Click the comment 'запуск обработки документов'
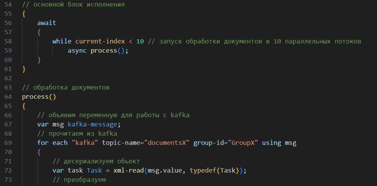 (x=211, y=41)
